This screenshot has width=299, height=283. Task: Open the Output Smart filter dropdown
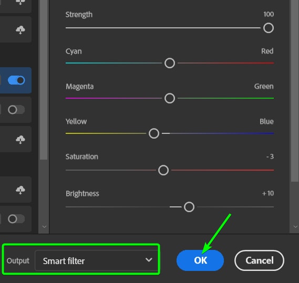pos(97,260)
